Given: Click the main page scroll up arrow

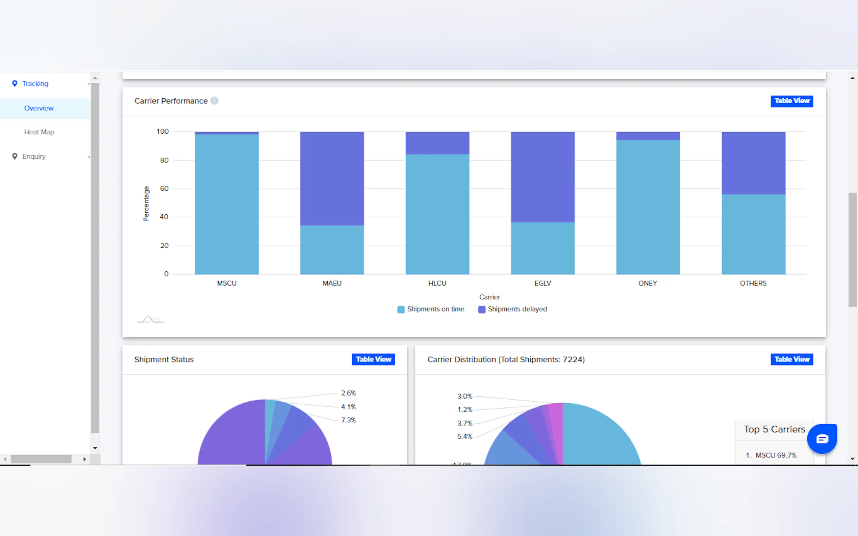Looking at the screenshot, I should tap(852, 78).
